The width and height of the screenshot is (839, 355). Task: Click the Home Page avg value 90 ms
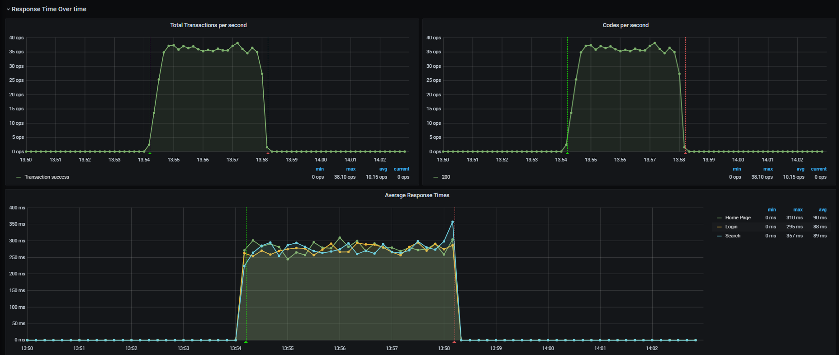(x=820, y=218)
